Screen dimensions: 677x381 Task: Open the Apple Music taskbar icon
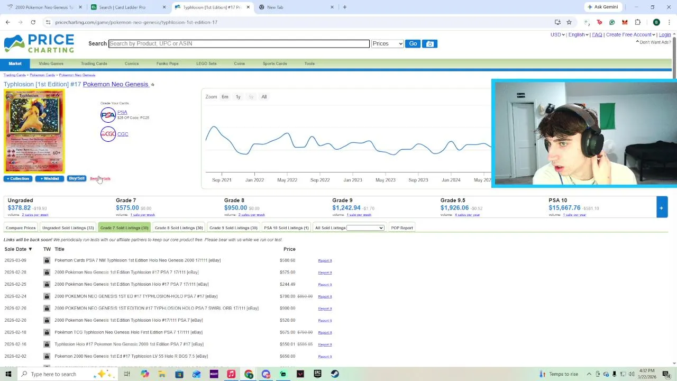[231, 374]
